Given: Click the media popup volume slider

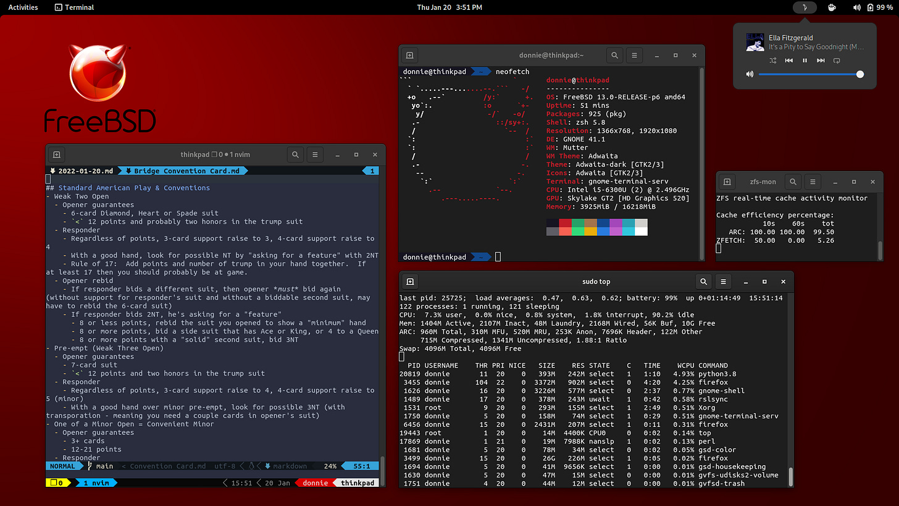Looking at the screenshot, I should pos(809,74).
